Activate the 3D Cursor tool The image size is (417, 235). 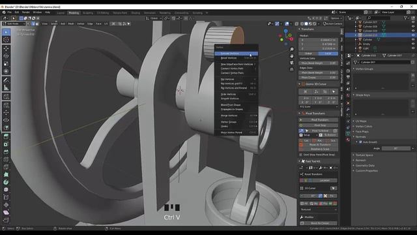[x=6, y=40]
